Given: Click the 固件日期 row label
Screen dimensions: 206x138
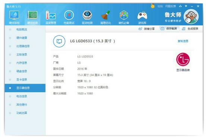Looking at the screenshot, I should pyautogui.click(x=58, y=69).
